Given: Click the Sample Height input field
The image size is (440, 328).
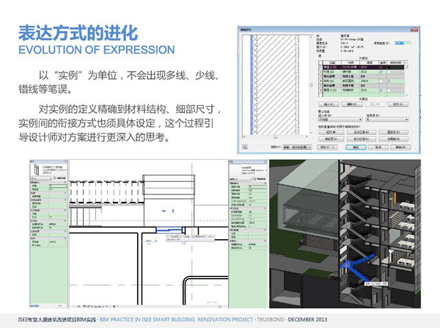Looking at the screenshot, I should pos(403,43).
